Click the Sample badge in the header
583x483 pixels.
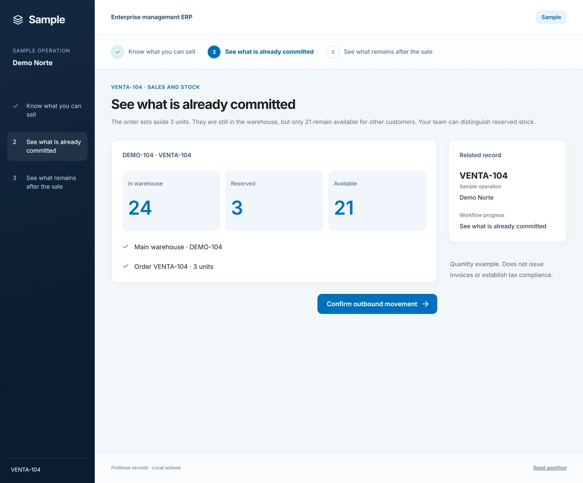click(x=551, y=17)
